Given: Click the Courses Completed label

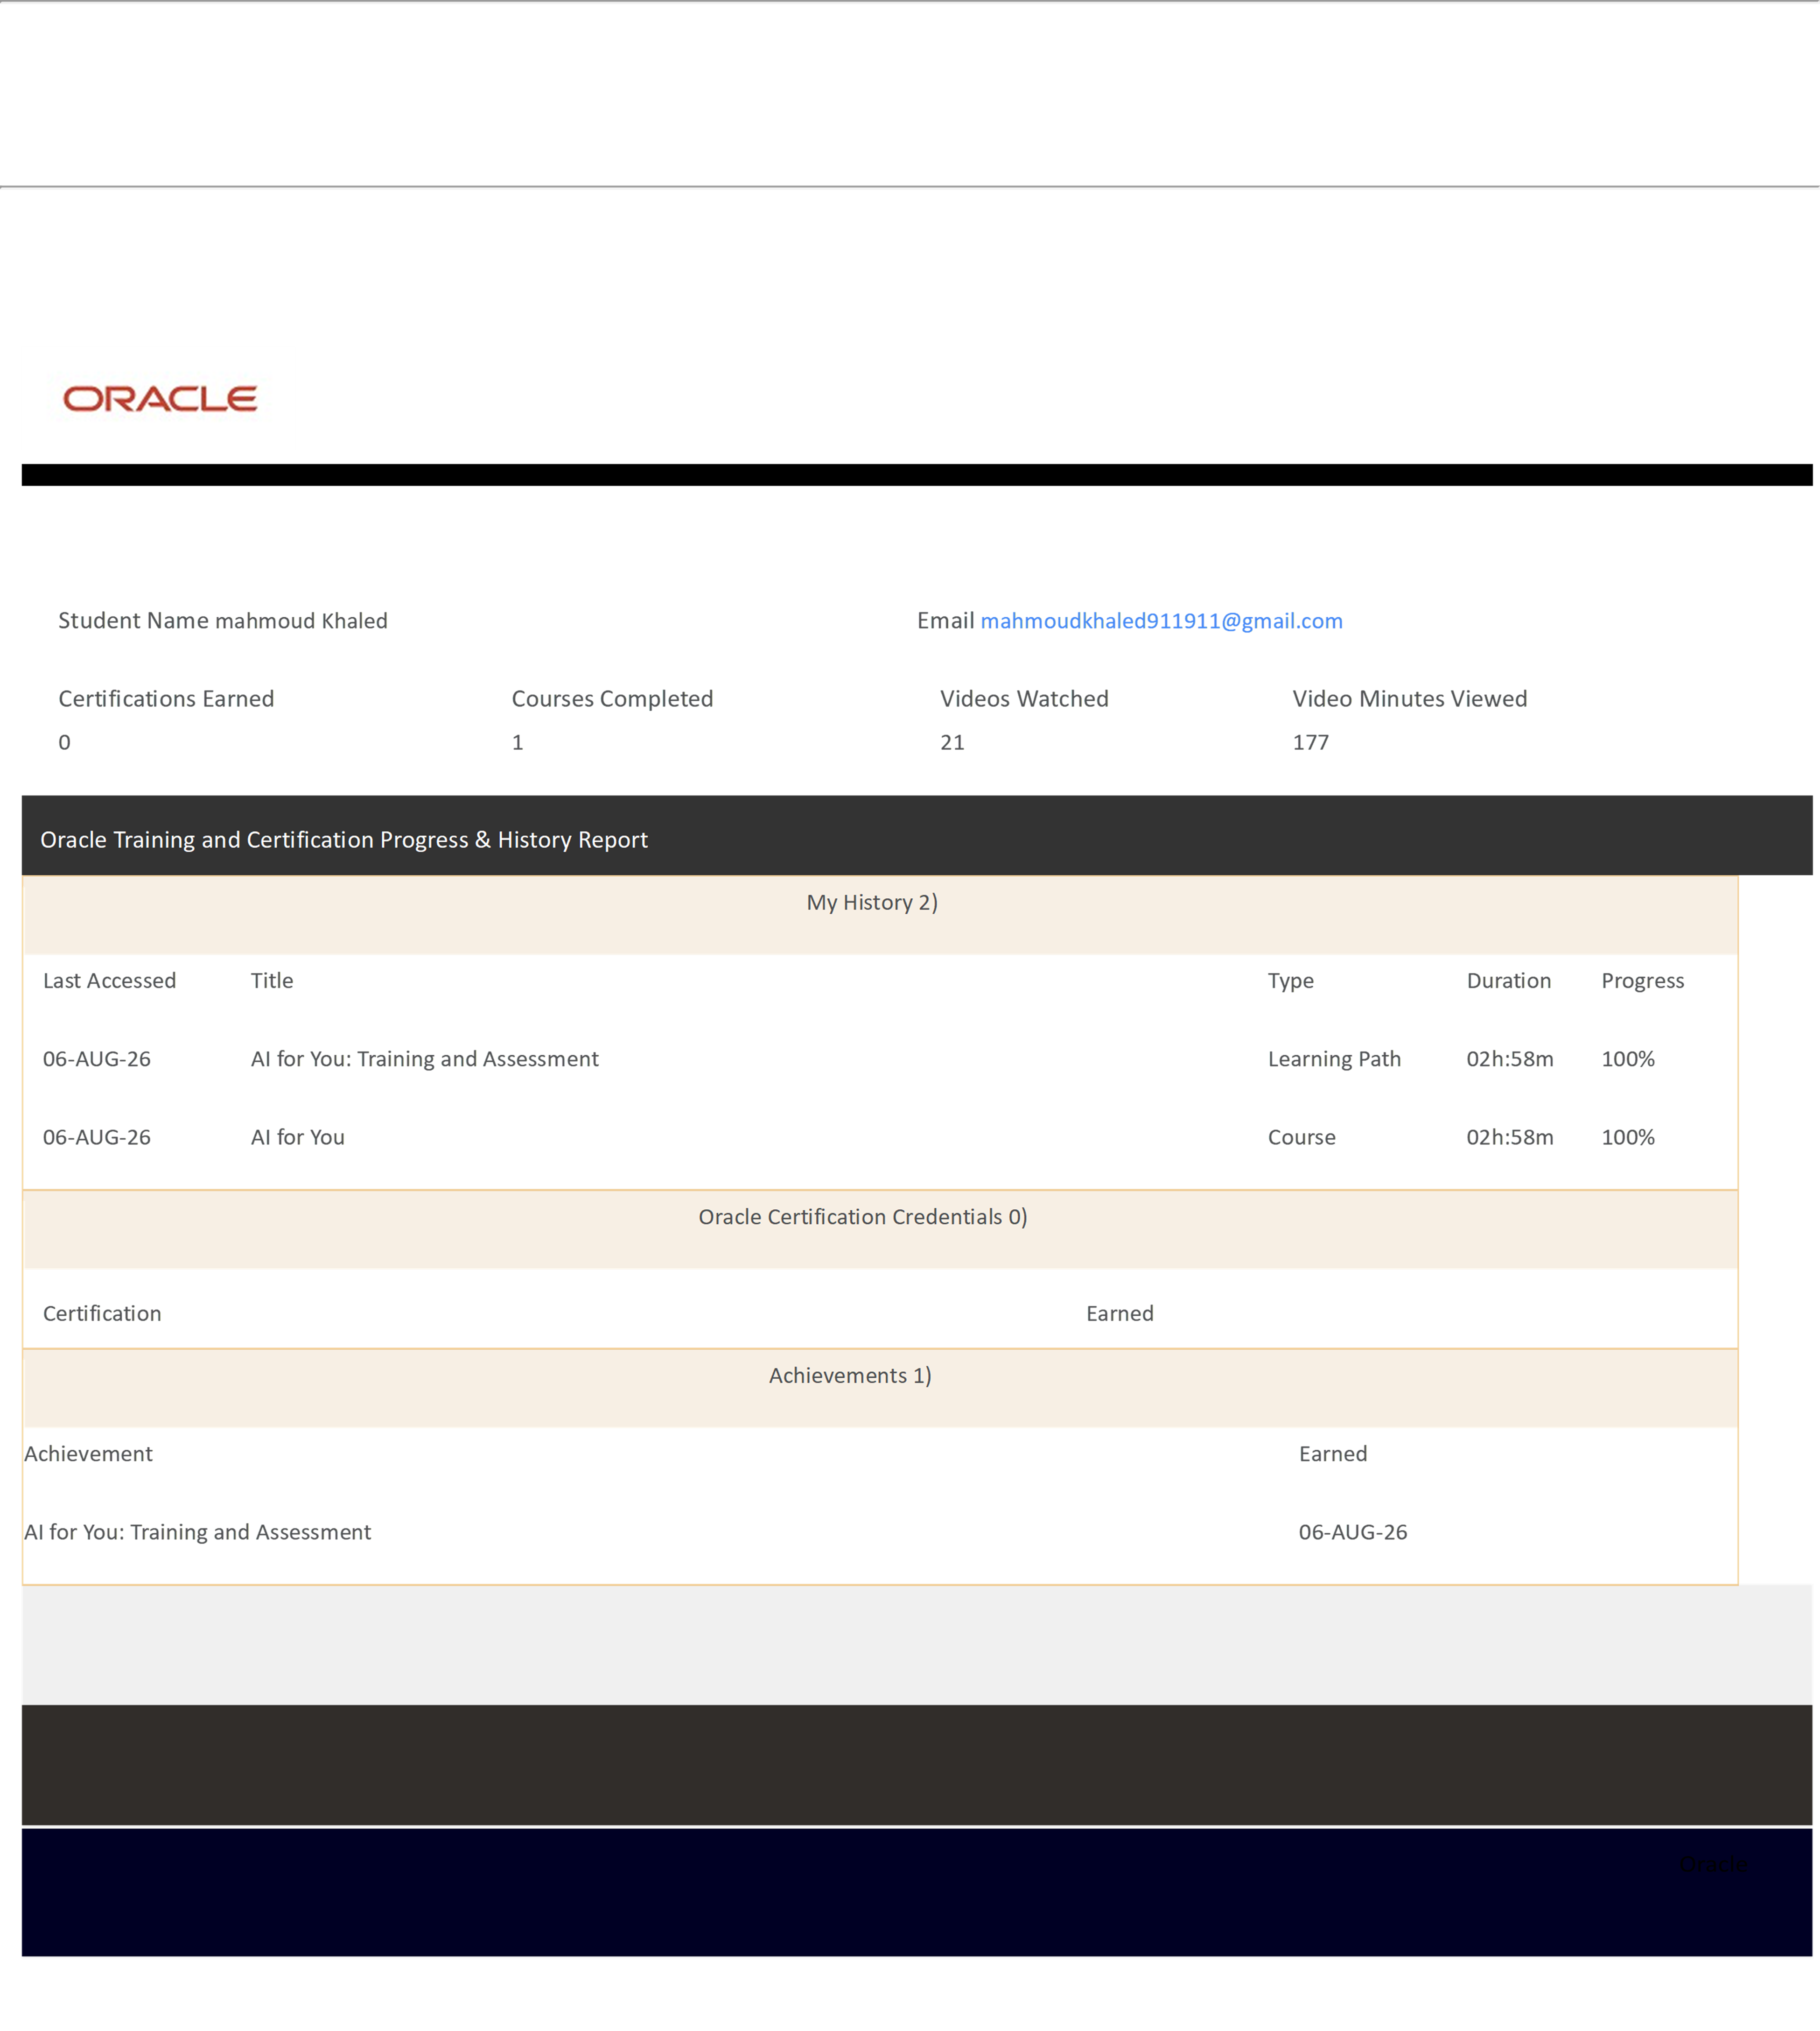Looking at the screenshot, I should [612, 698].
